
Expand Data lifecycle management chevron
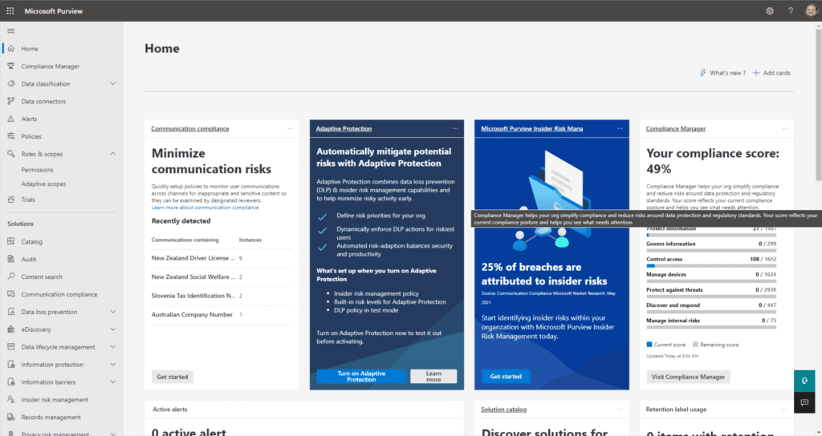112,346
